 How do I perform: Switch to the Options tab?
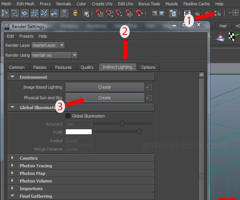click(x=148, y=67)
